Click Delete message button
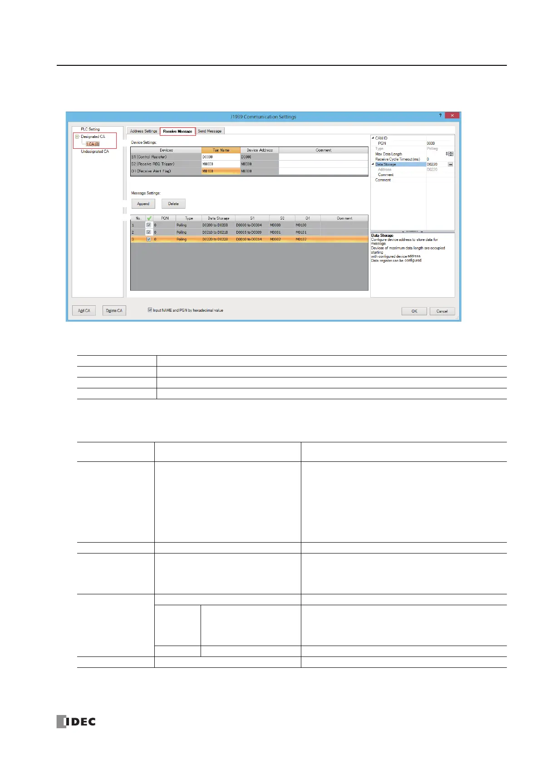Image resolution: width=540 pixels, height=764 pixels. [x=173, y=204]
